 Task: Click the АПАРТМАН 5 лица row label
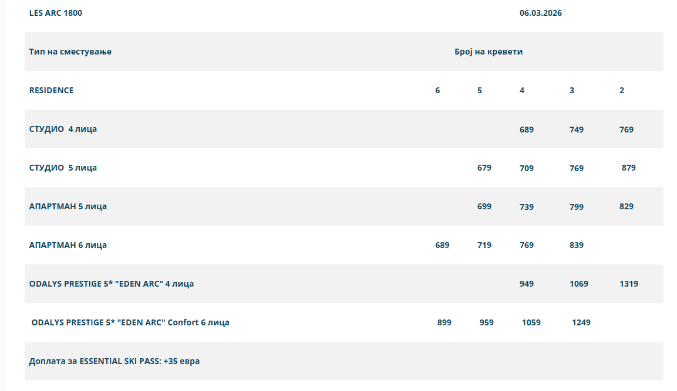(x=68, y=206)
